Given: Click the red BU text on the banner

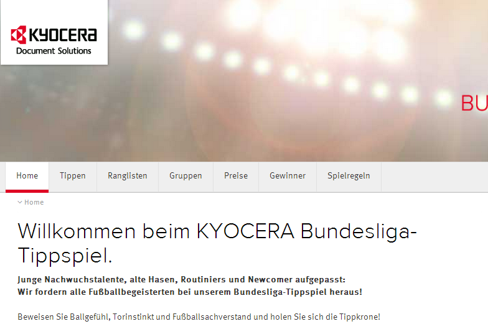Looking at the screenshot, I should tap(474, 103).
